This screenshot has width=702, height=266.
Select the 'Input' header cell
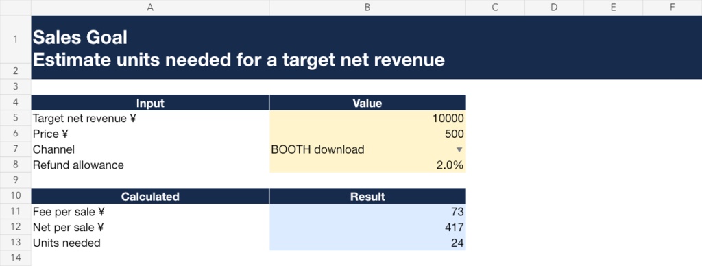pyautogui.click(x=150, y=103)
